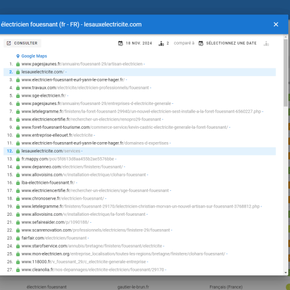The image size is (290, 290).
Task: Open result 16 lba-electricien-fouesnant.fr/
Action: 48,183
